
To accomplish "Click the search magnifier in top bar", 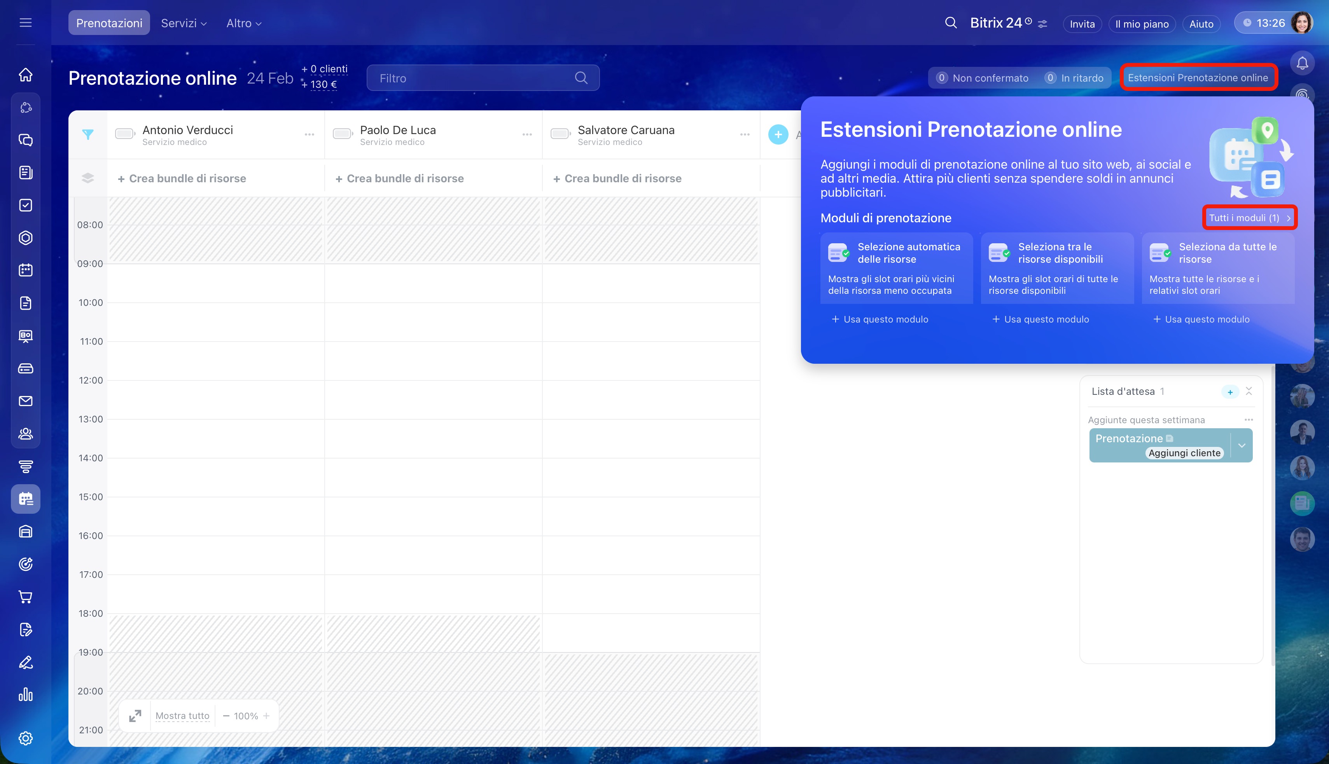I will (x=951, y=23).
